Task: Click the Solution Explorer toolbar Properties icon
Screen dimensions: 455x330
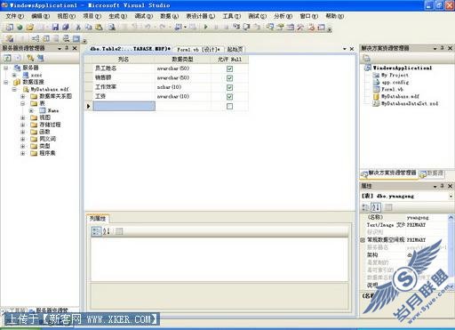Action: point(366,58)
